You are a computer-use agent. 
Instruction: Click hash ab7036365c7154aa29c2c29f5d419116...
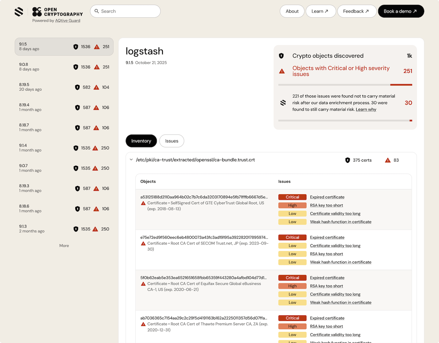(204, 318)
